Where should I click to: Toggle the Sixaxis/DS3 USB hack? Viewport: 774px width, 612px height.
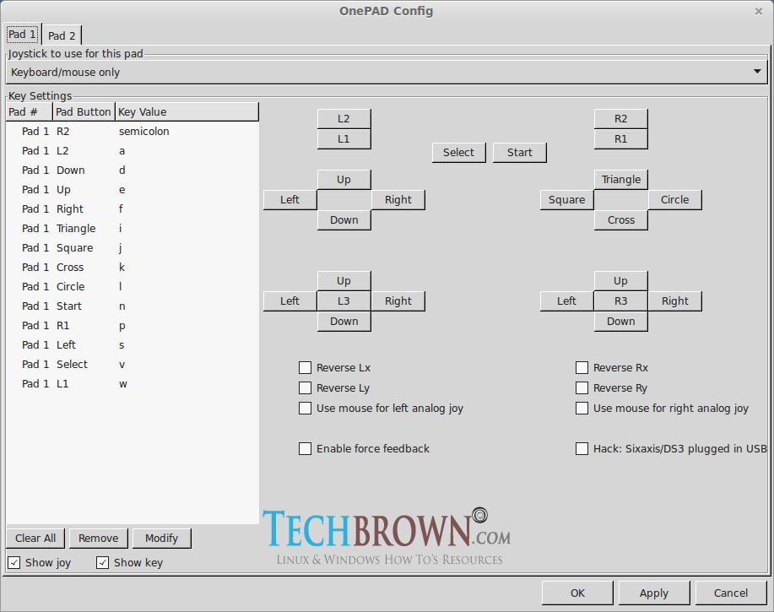click(x=582, y=448)
